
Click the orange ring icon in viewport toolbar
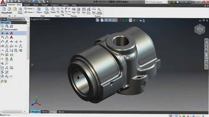click(134, 21)
